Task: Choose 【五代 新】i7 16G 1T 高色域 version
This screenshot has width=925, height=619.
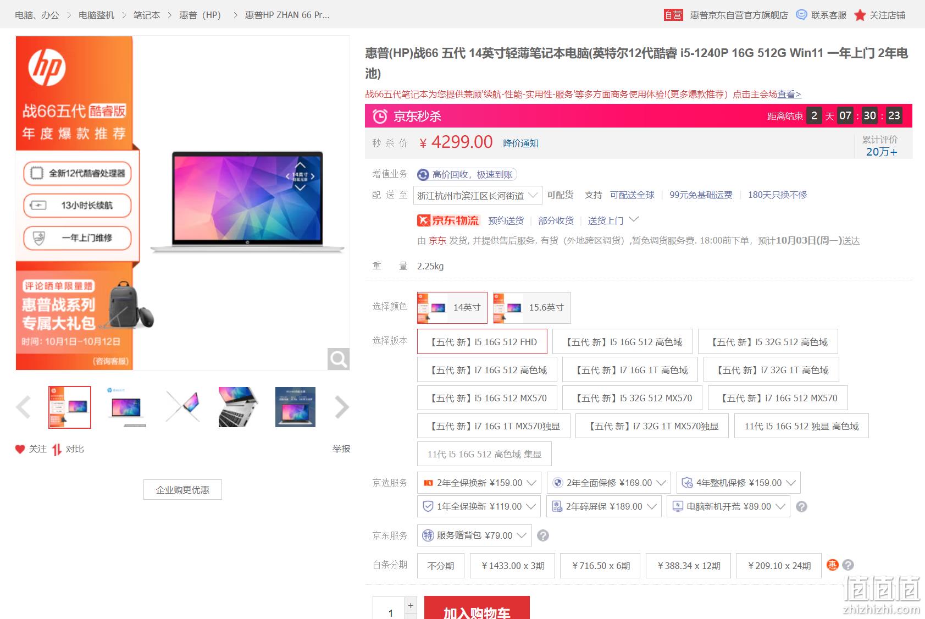Action: click(x=630, y=370)
